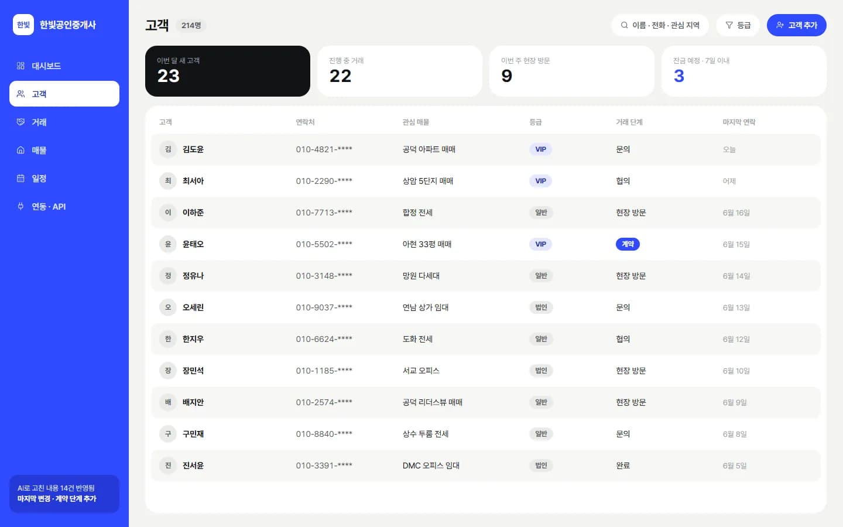The height and width of the screenshot is (527, 843).
Task: Click phone number 010-4821-****
Action: [x=324, y=149]
